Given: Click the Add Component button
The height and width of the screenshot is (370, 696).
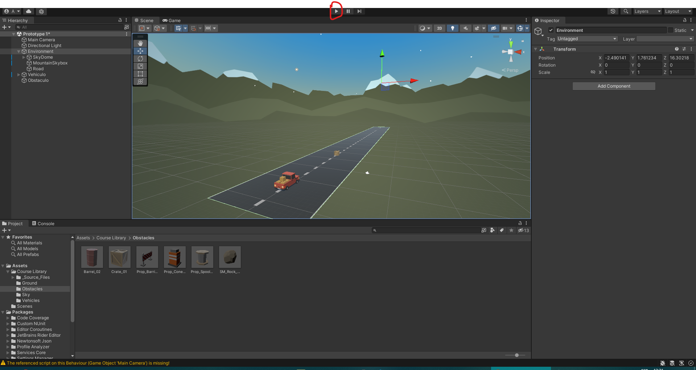Looking at the screenshot, I should [x=614, y=86].
